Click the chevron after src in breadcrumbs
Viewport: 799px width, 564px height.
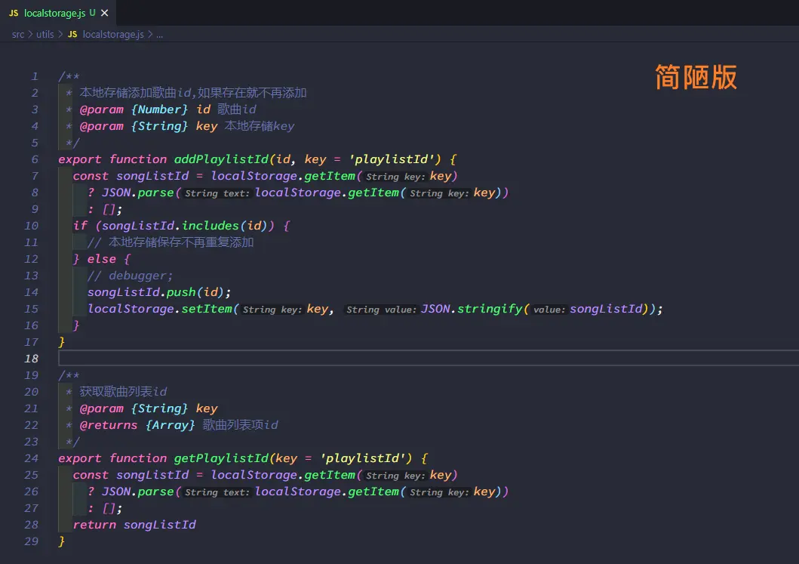pos(30,35)
